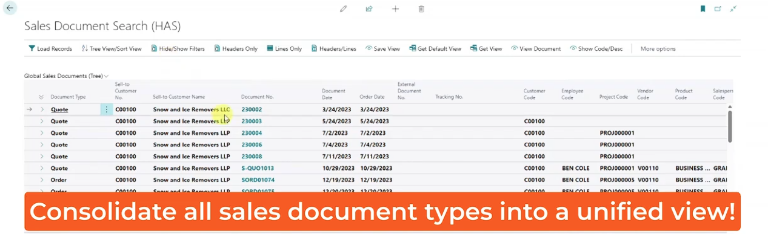Viewport: 768px width, 234px height.
Task: Click the vertical scrollbar of the grid
Action: [x=730, y=126]
